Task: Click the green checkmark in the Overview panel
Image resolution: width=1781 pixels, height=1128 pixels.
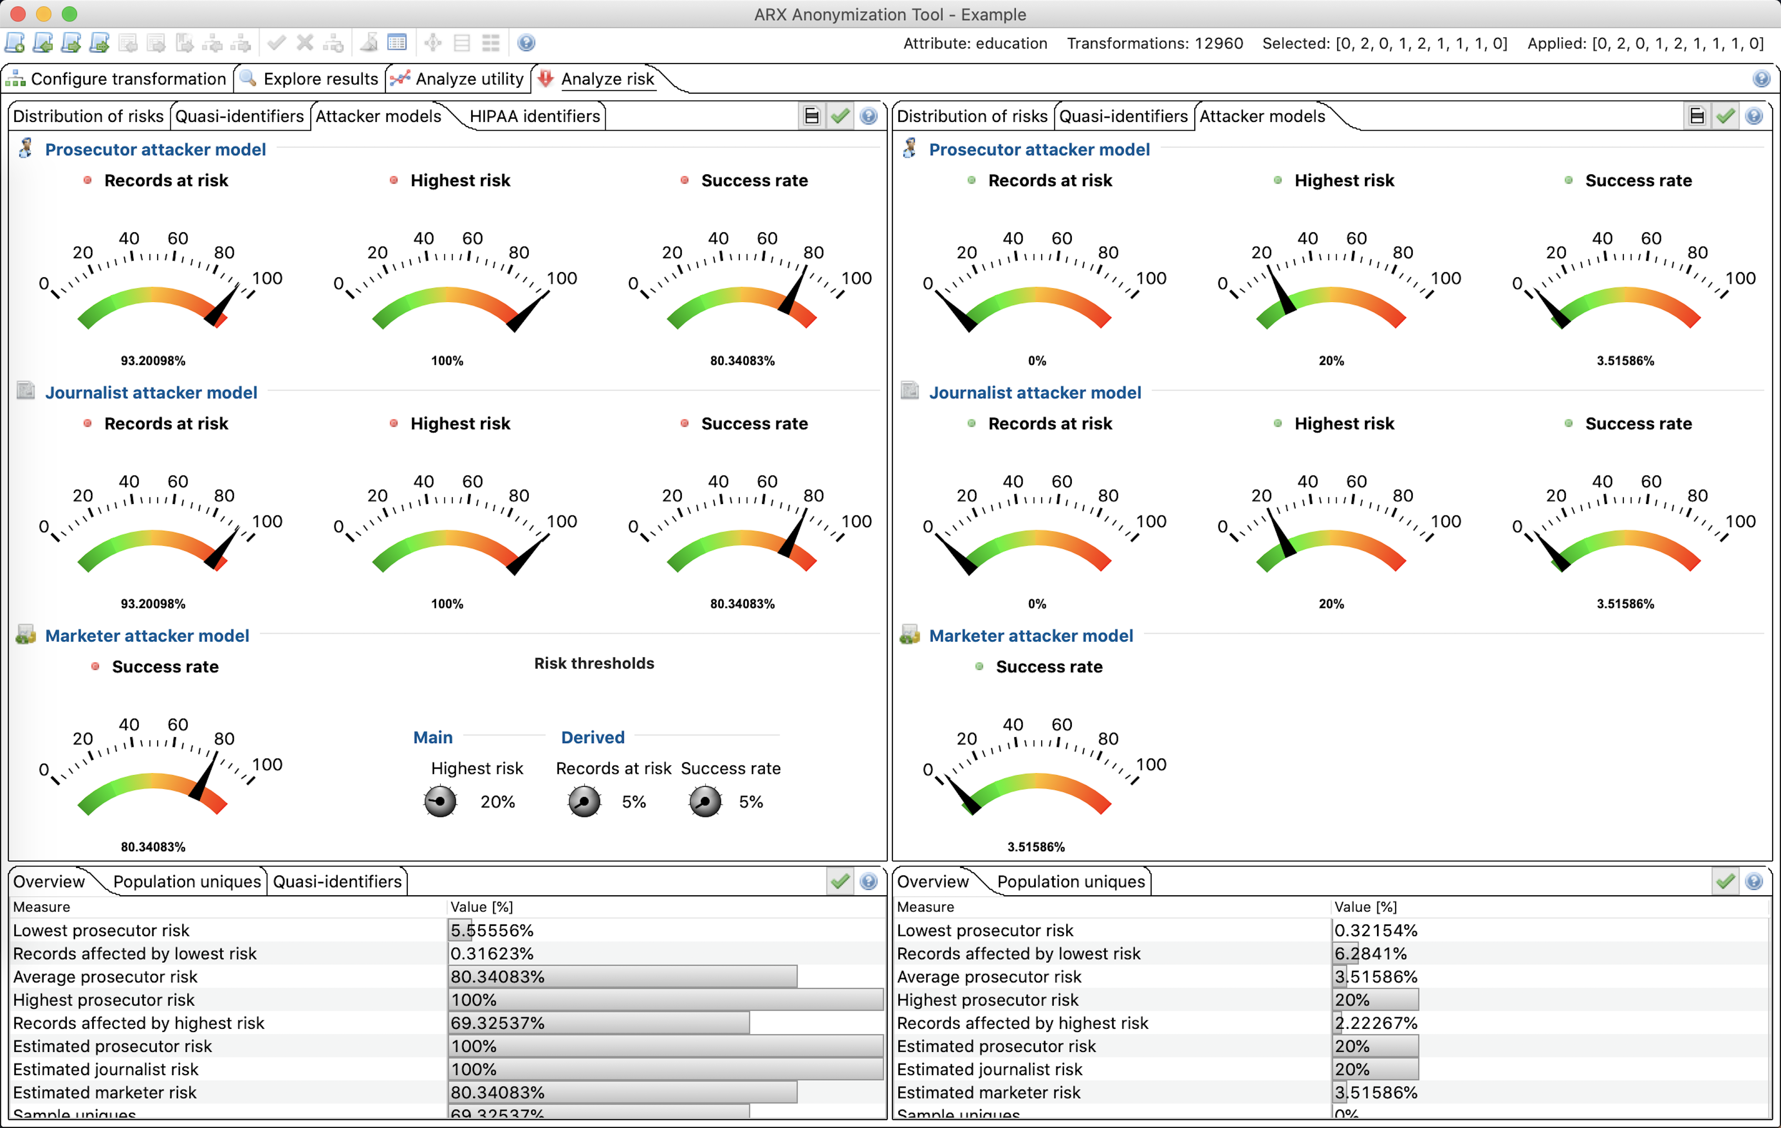Action: (x=839, y=881)
